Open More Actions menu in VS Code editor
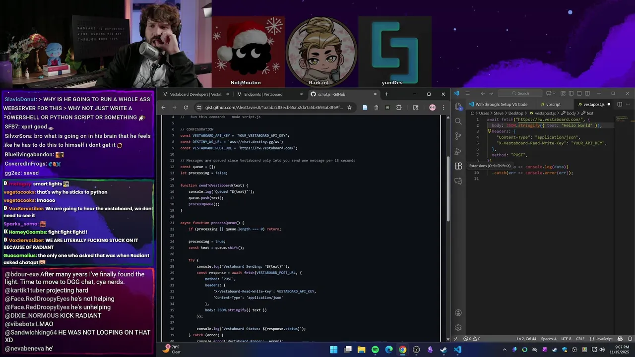Image resolution: width=635 pixels, height=357 pixels. pos(628,104)
